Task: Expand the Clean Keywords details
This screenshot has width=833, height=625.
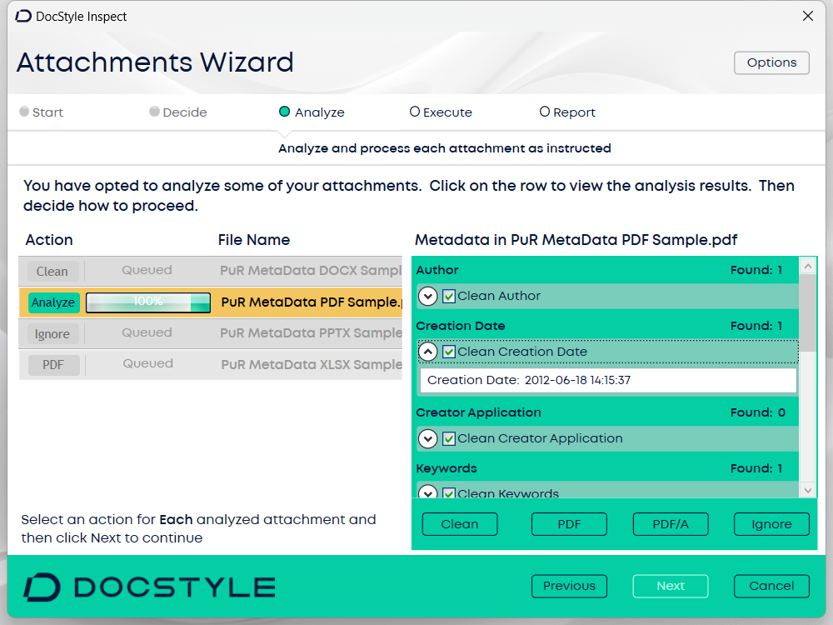Action: [x=427, y=492]
